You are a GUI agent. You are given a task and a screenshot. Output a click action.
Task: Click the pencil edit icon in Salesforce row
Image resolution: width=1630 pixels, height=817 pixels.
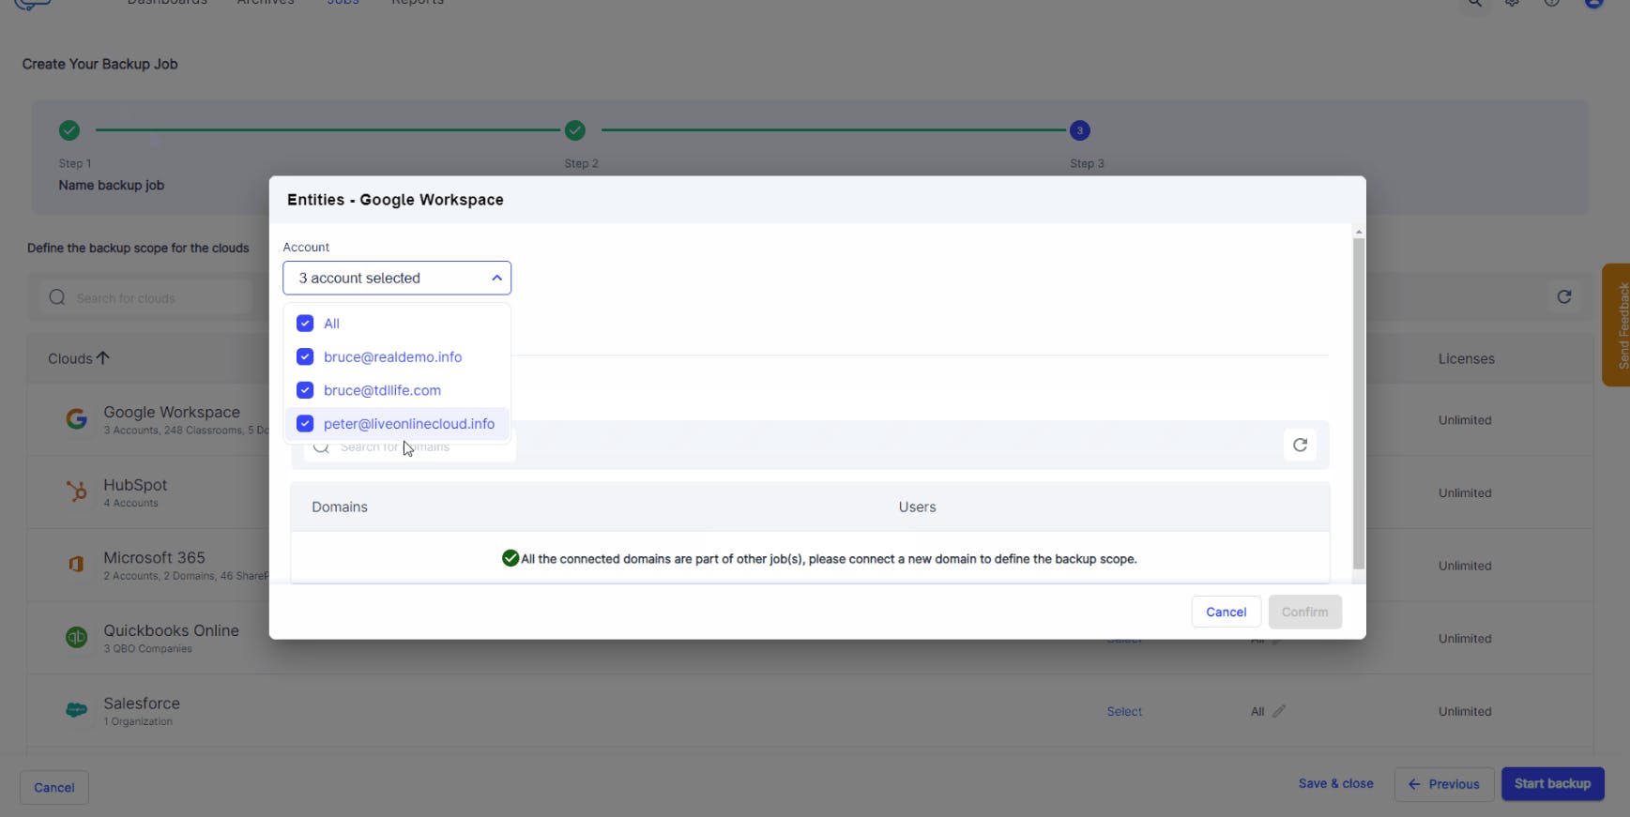tap(1279, 711)
